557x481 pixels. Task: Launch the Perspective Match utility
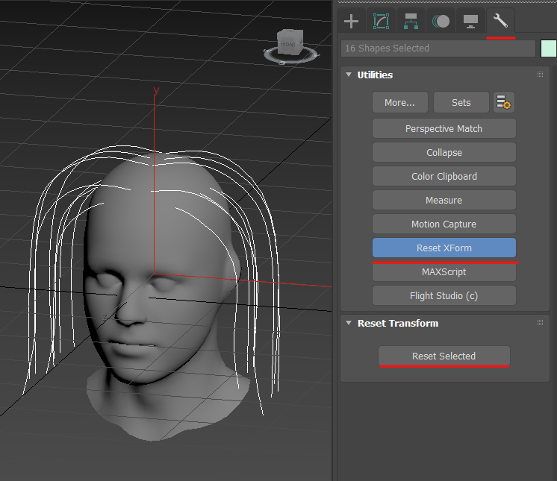(444, 128)
